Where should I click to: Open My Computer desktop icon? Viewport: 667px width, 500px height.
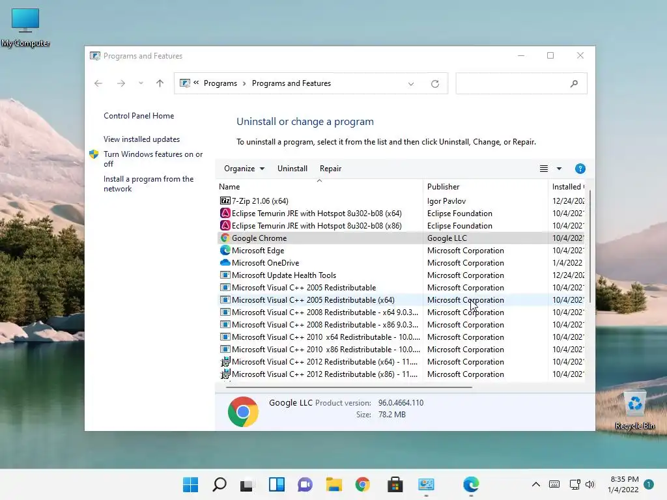coord(25,27)
